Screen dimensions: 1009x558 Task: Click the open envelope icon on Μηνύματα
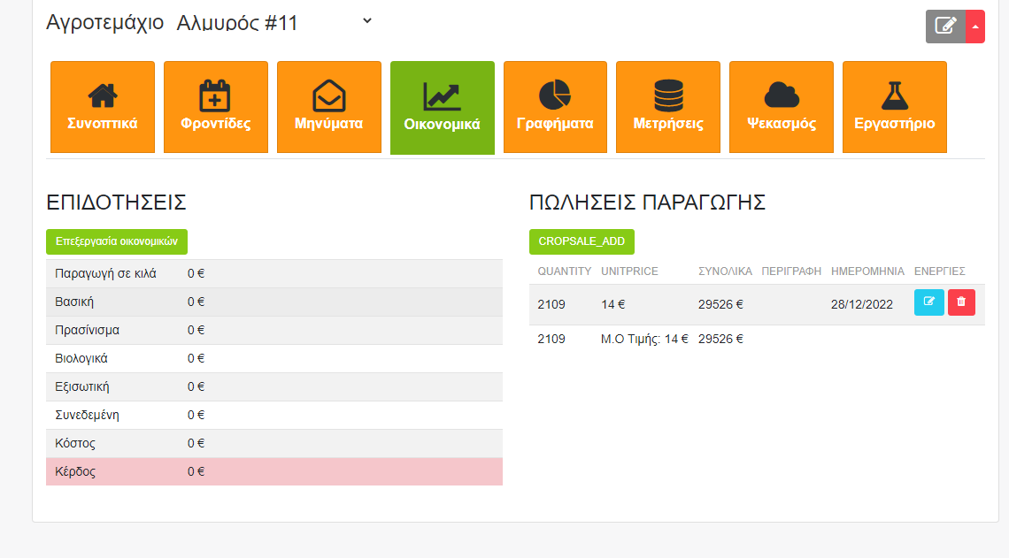[x=329, y=95]
